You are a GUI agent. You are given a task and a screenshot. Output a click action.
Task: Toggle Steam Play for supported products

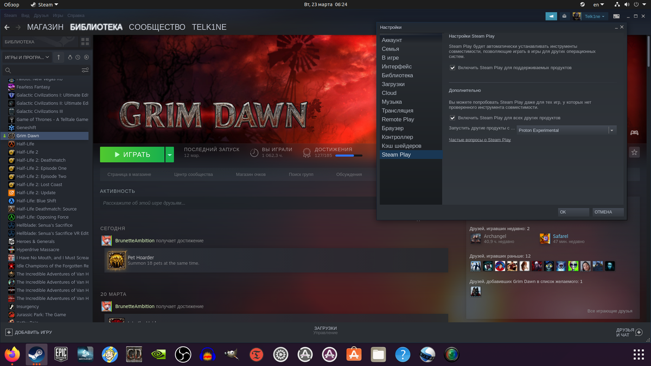coord(452,68)
